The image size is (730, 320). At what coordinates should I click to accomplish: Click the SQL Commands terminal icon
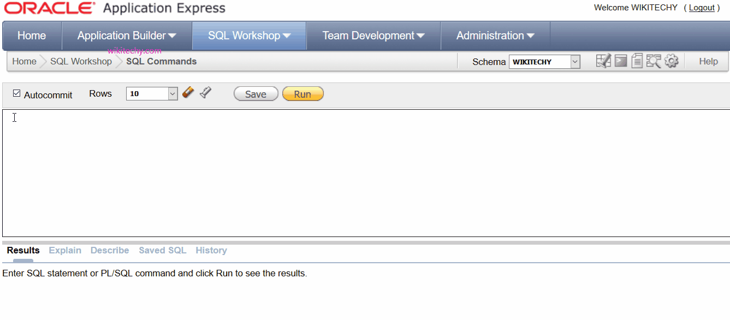pyautogui.click(x=620, y=61)
